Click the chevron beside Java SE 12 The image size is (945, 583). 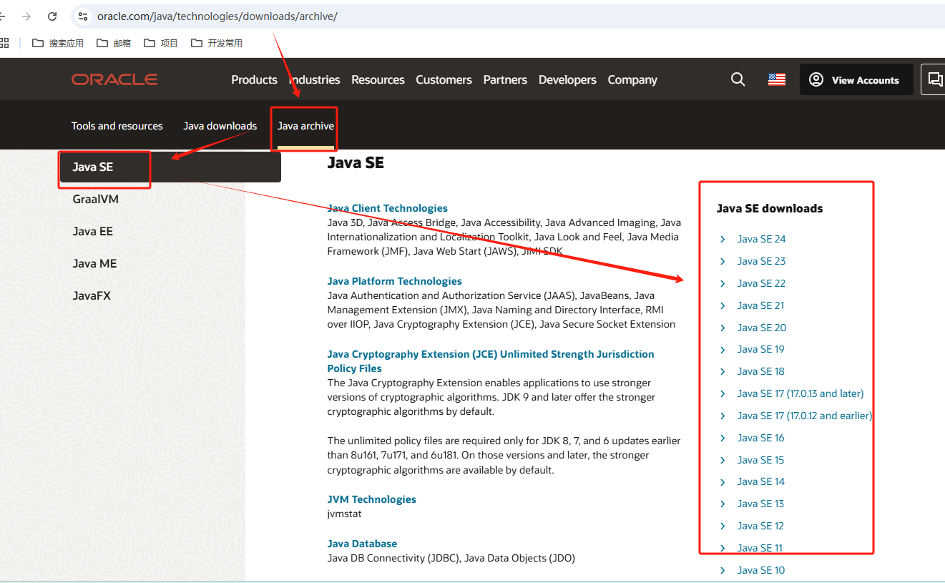pos(723,526)
